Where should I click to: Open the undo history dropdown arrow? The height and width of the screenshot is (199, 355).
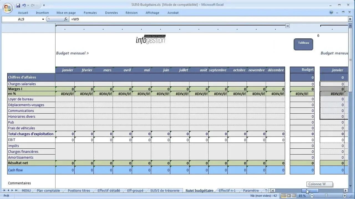pyautogui.click(x=28, y=6)
